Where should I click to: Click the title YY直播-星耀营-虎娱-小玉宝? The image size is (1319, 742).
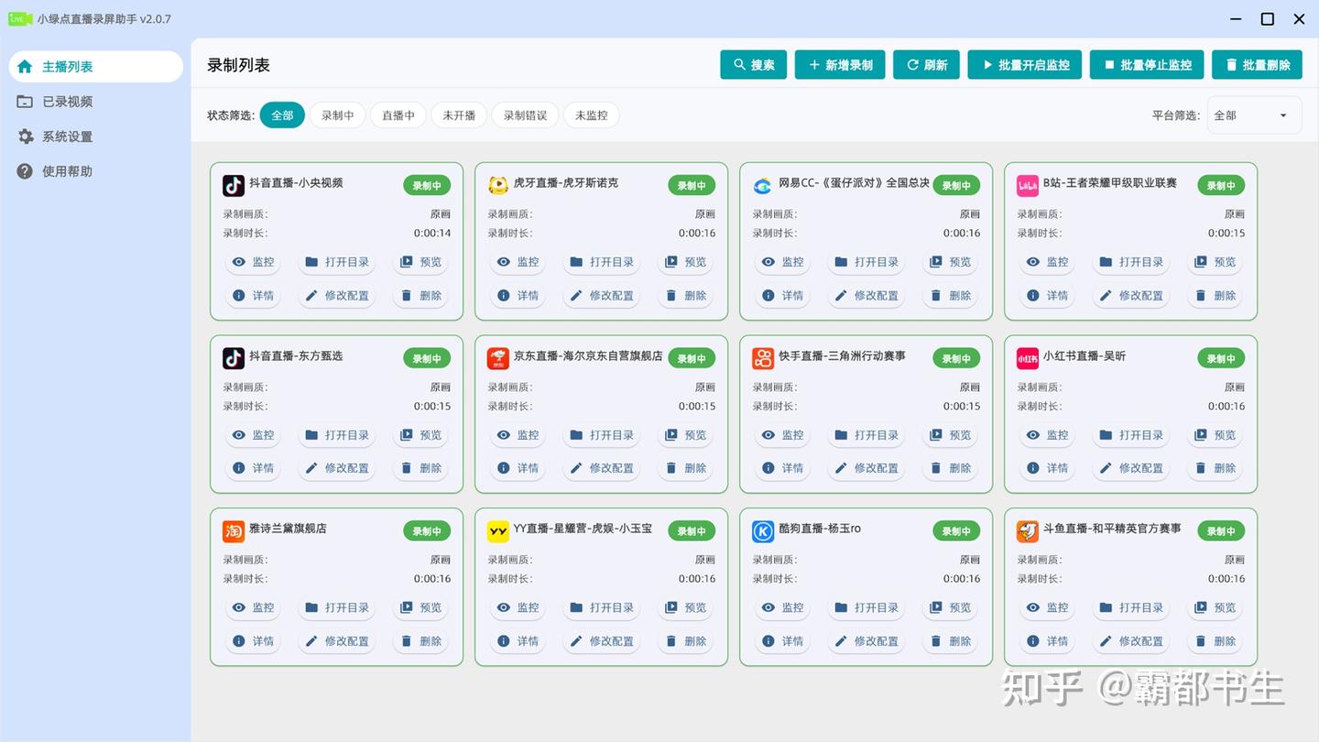tap(583, 529)
